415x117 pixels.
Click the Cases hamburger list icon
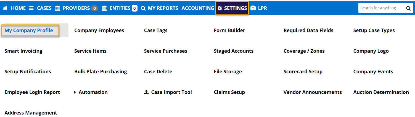click(x=31, y=8)
